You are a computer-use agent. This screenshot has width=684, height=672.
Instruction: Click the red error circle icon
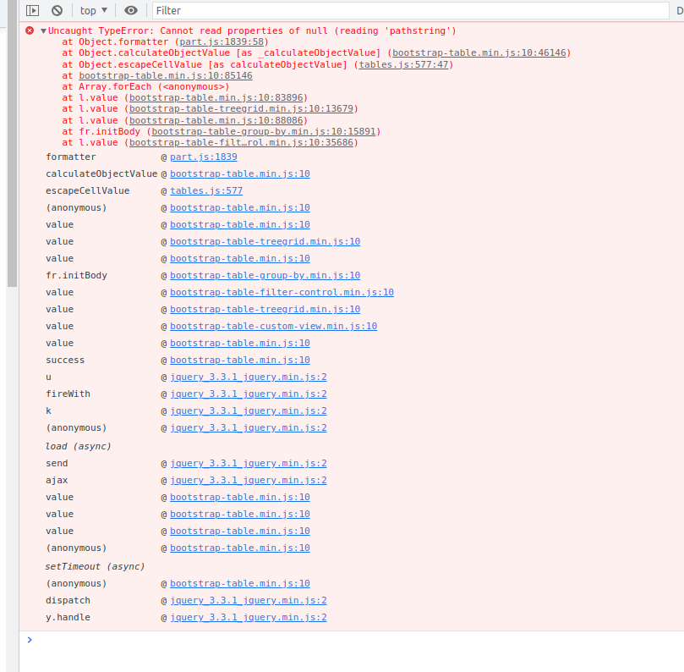(30, 30)
